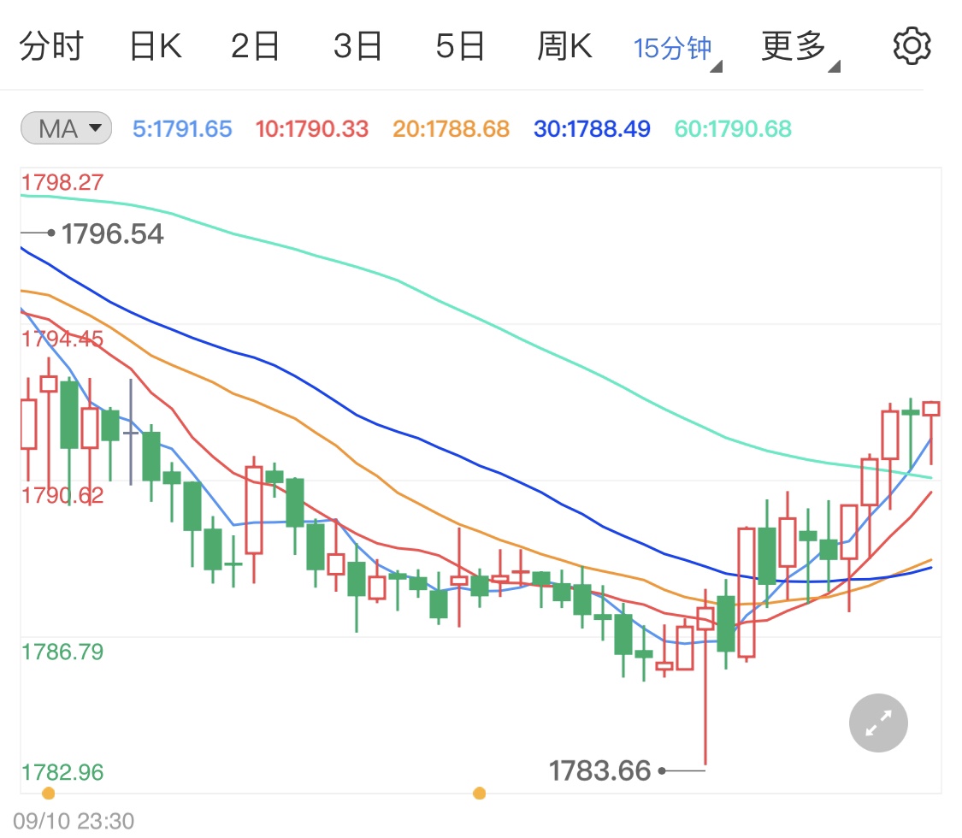Click the 1798.27 price axis label

[x=62, y=182]
